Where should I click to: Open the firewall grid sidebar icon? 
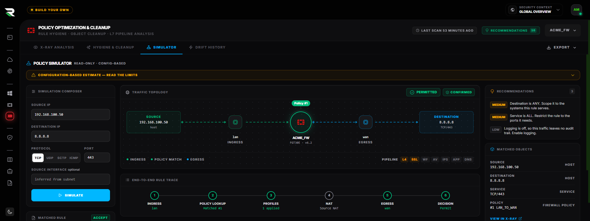[10, 105]
